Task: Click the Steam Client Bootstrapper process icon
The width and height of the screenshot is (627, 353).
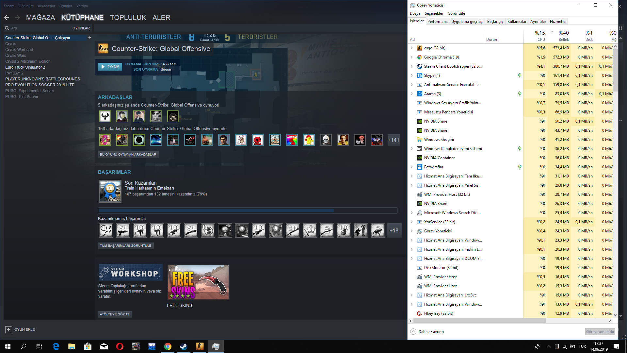Action: tap(420, 66)
